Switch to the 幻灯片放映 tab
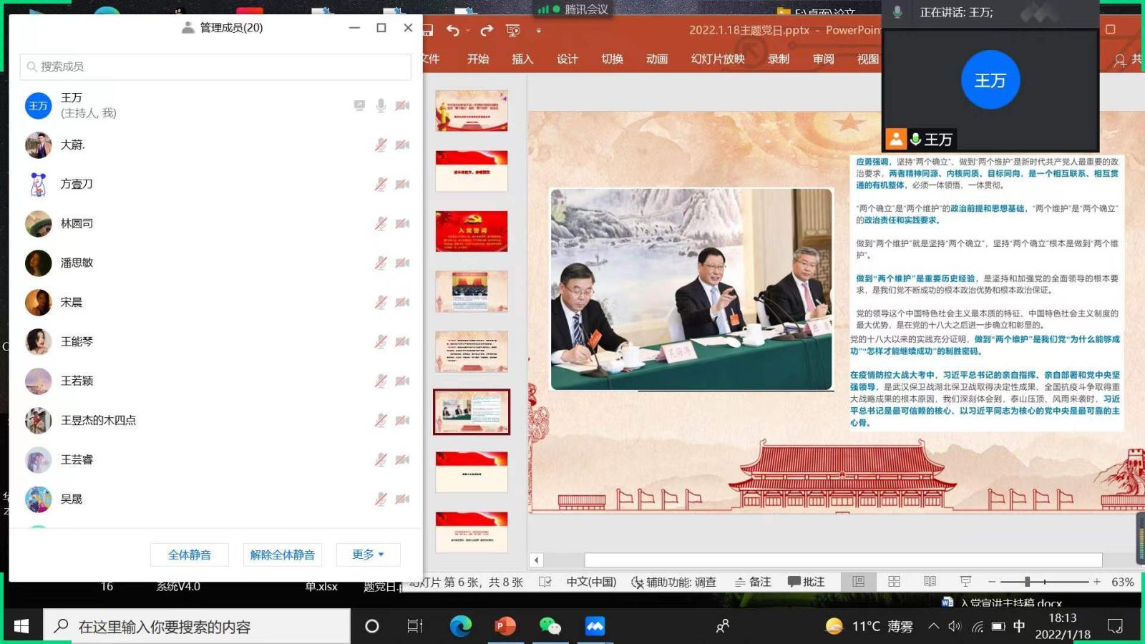The image size is (1145, 644). tap(717, 59)
